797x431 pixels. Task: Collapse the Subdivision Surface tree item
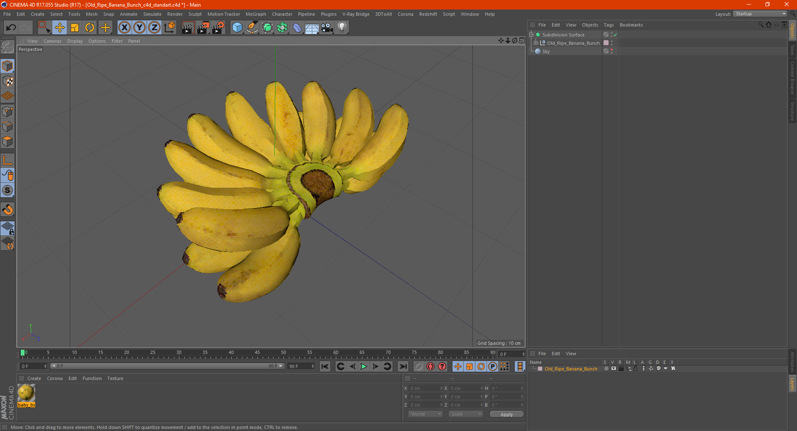531,35
